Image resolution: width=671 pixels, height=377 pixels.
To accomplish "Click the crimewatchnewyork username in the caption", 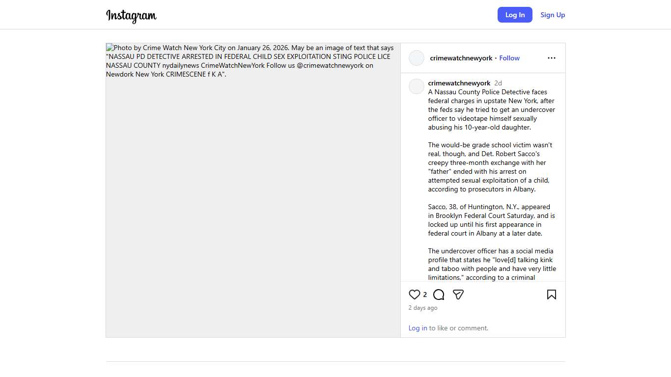I will (459, 83).
